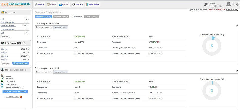Open the Сообщить о баге link
Screen dimensions: 244x111
[12, 97]
